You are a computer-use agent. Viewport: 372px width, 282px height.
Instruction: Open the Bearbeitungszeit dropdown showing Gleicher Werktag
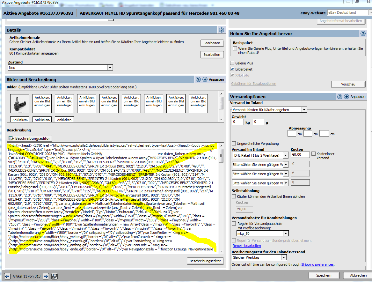click(x=284, y=257)
